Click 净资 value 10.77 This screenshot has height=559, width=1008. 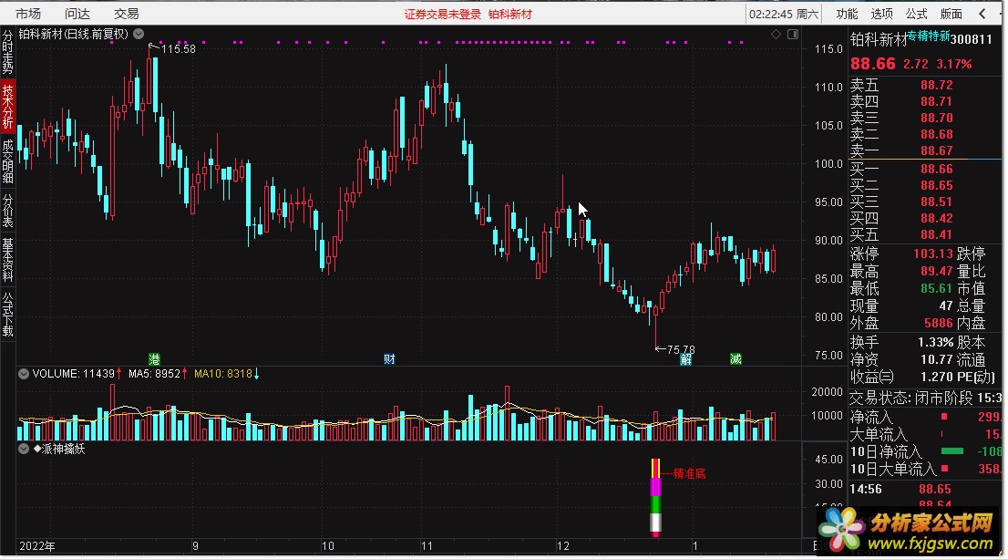[x=937, y=359]
